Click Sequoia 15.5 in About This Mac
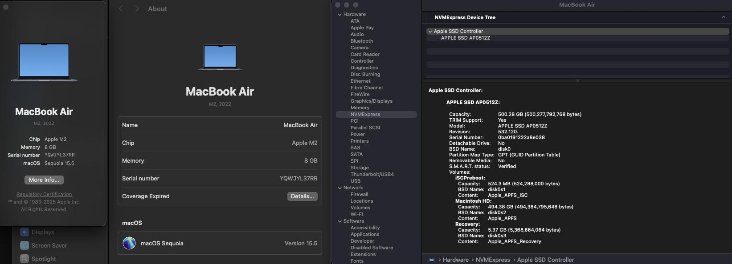Screen dimensions: 732x264 (59, 163)
